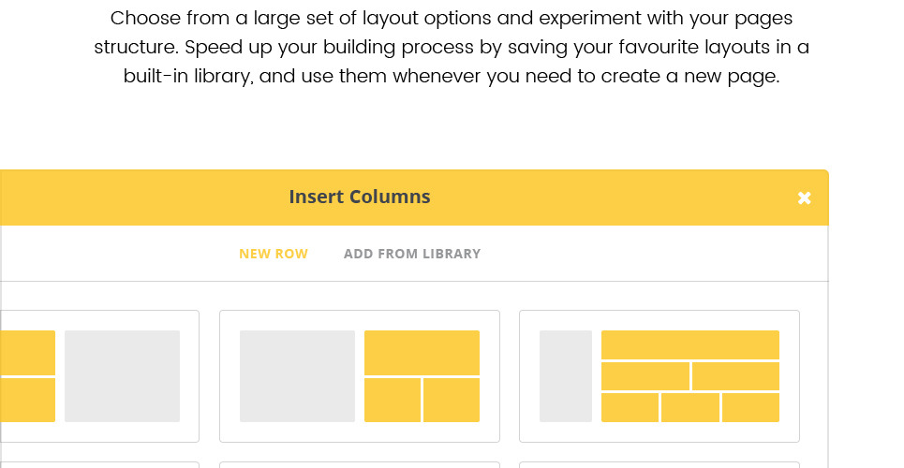Click the gray block in the leftmost layout card
The width and height of the screenshot is (904, 468).
tap(122, 375)
